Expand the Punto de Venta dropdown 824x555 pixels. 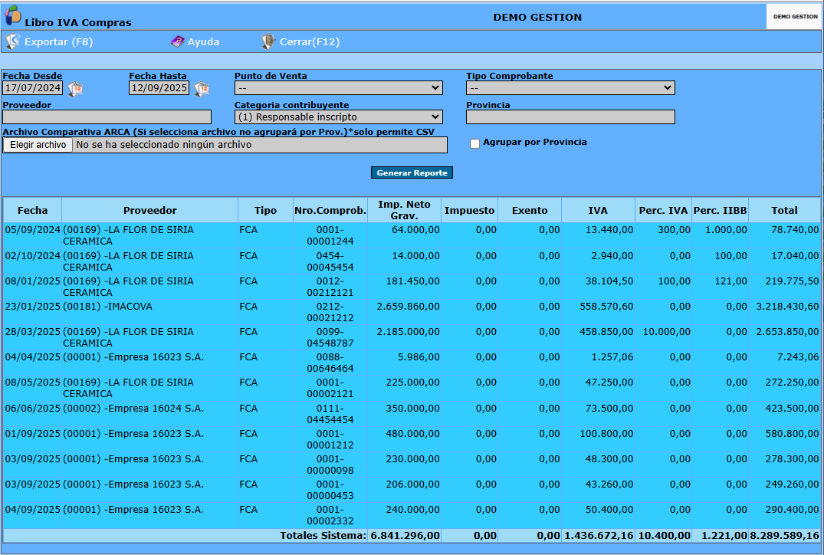339,87
